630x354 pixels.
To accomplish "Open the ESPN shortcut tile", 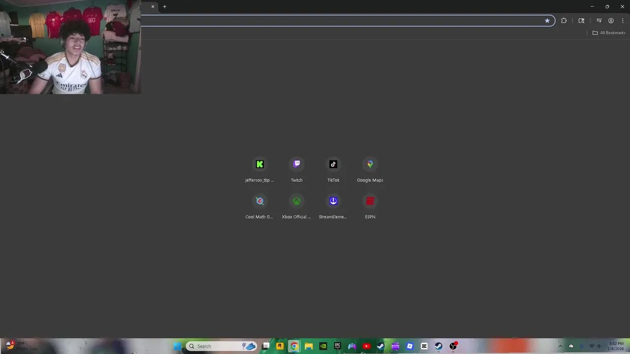I will pos(370,206).
